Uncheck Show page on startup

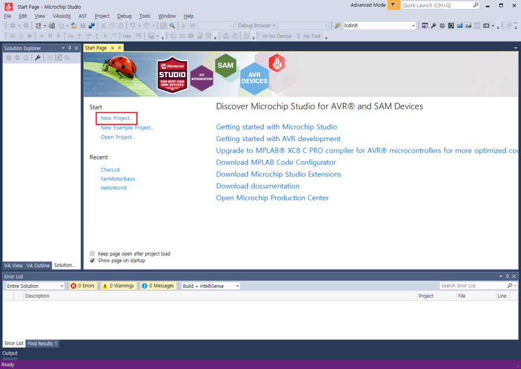pos(92,261)
